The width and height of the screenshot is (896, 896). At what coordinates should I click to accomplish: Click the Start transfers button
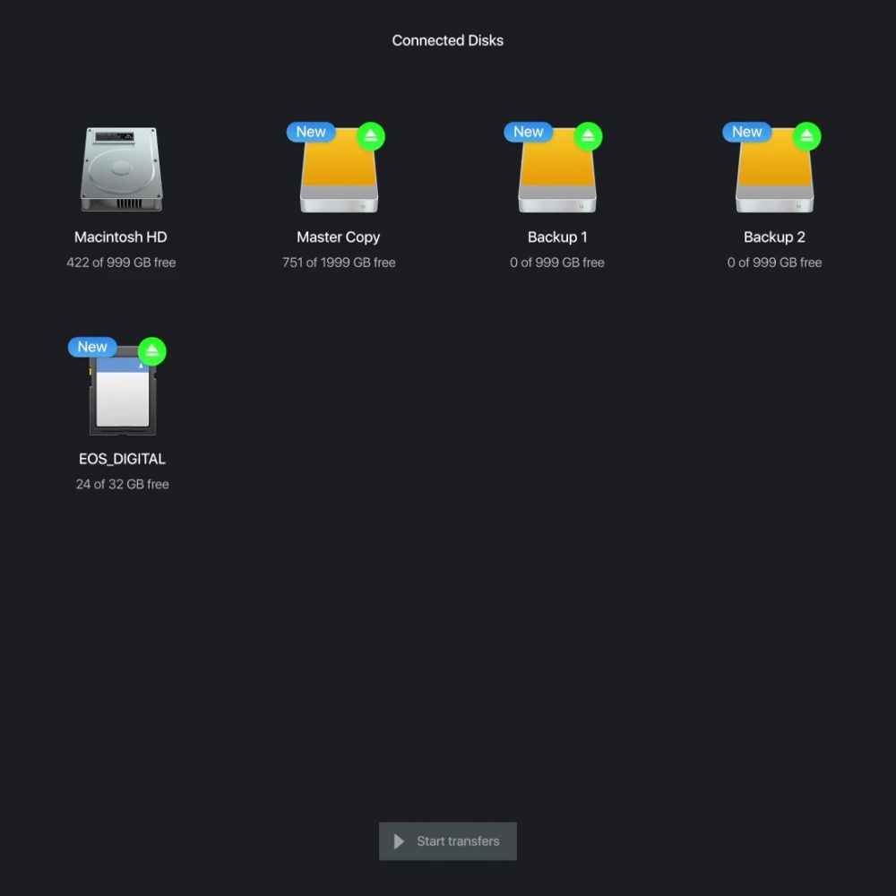(447, 840)
